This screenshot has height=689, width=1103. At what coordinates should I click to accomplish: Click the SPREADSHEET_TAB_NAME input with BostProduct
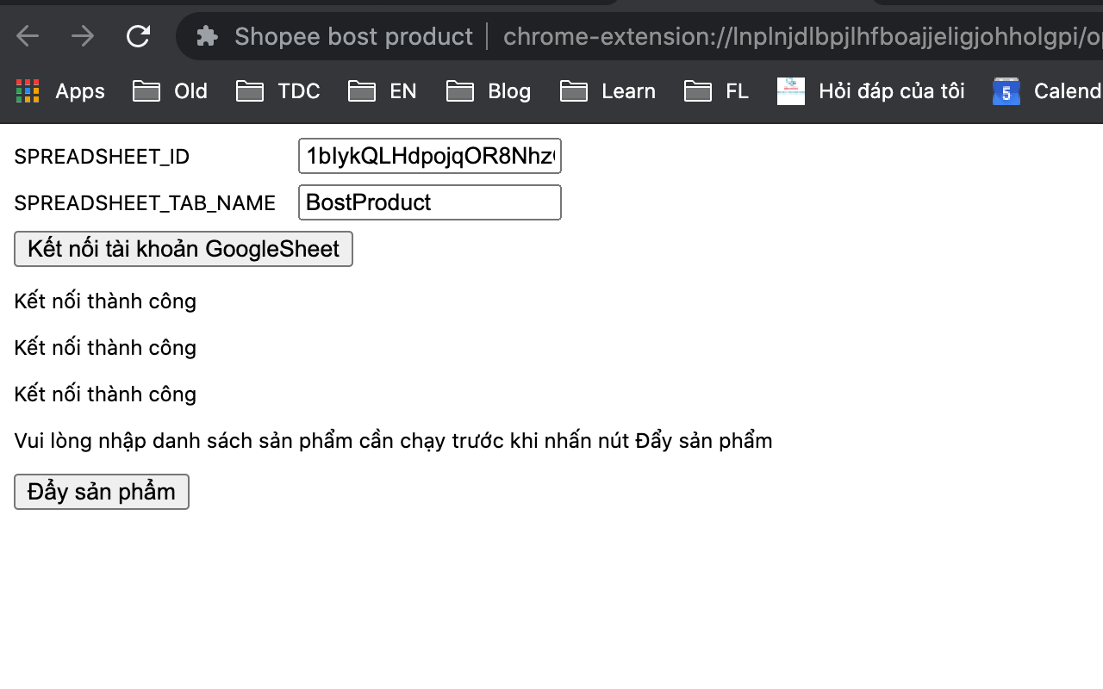(430, 202)
